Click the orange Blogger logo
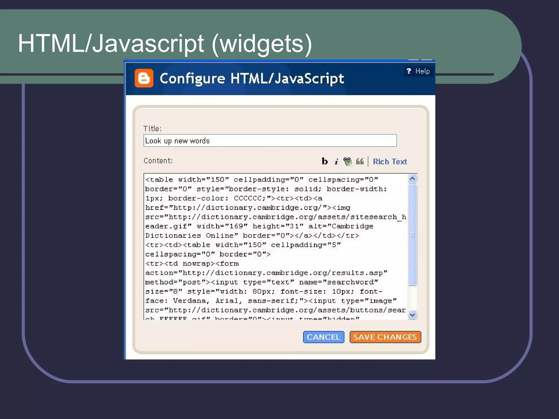 point(144,78)
